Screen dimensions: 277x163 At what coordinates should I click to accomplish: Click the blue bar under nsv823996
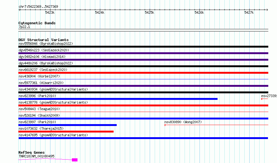click(118, 99)
